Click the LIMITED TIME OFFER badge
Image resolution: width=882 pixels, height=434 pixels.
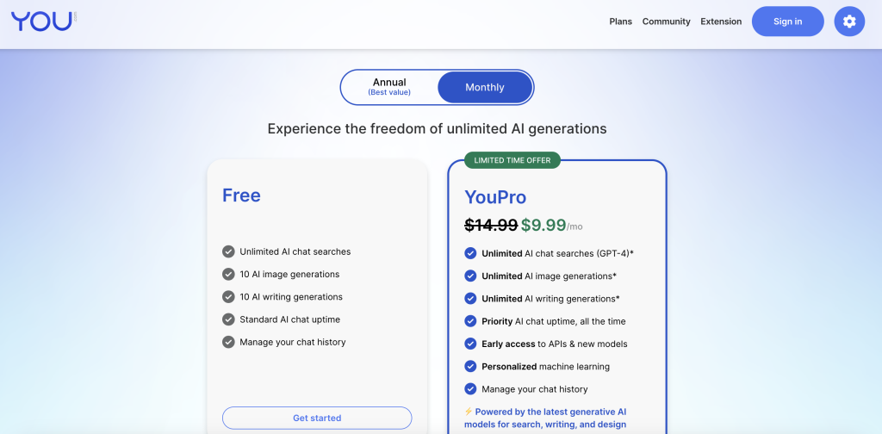[x=512, y=160]
